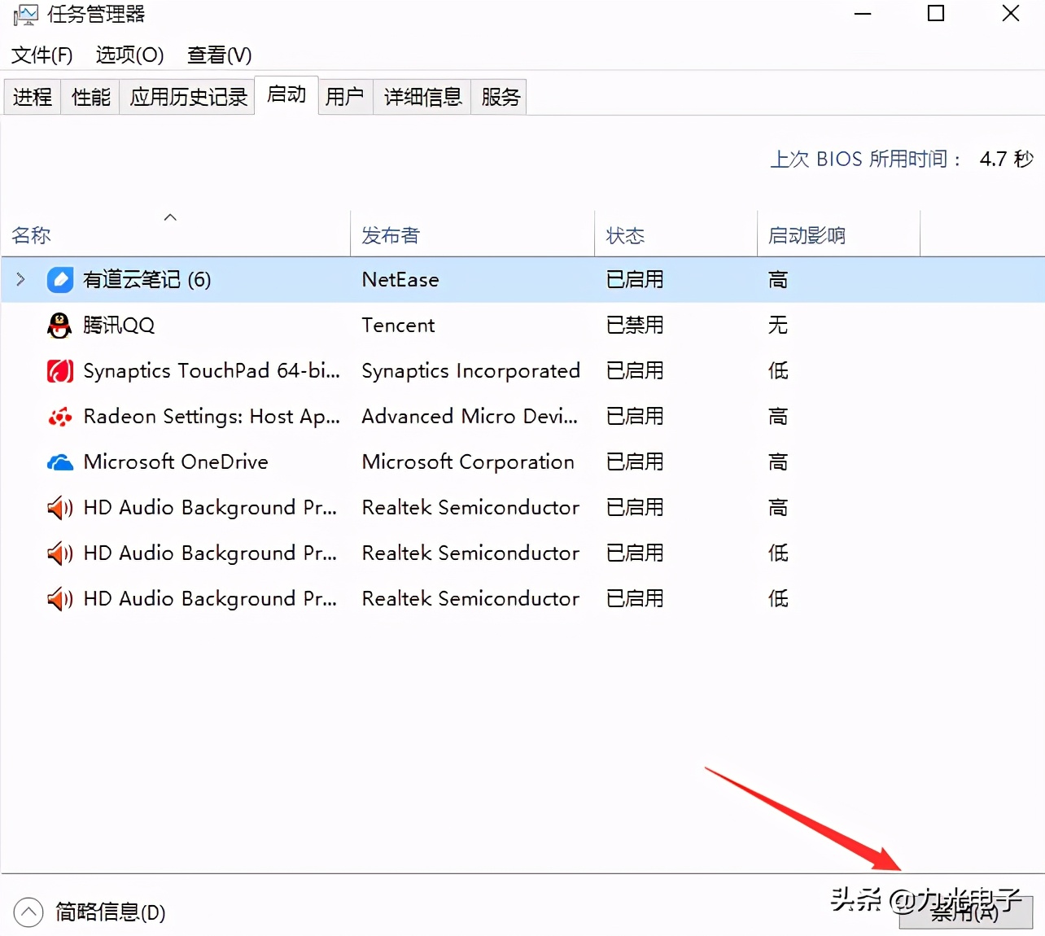Click the 禁用 button
The image size is (1045, 936).
(x=965, y=912)
